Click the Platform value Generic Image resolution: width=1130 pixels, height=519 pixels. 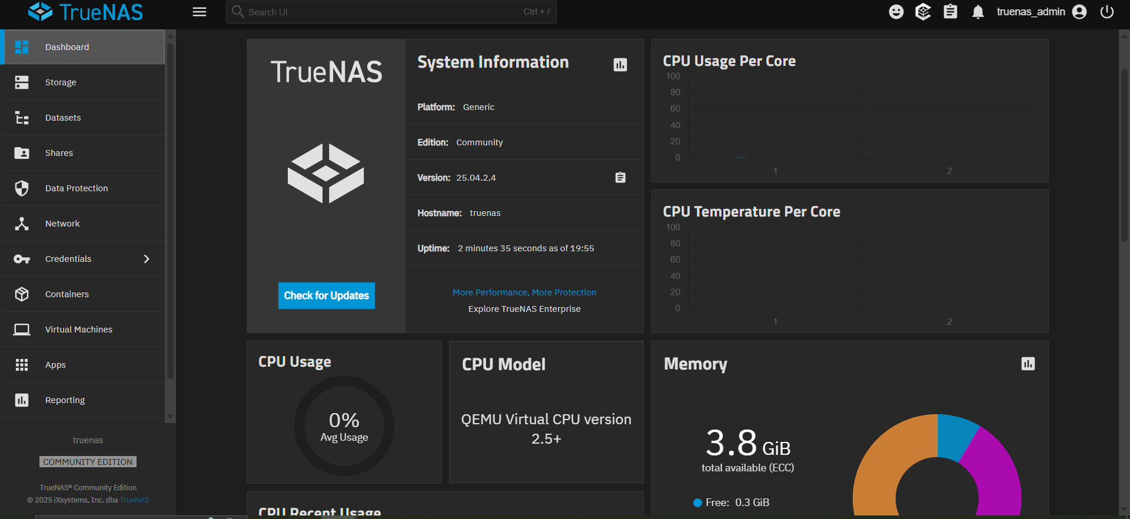point(478,107)
